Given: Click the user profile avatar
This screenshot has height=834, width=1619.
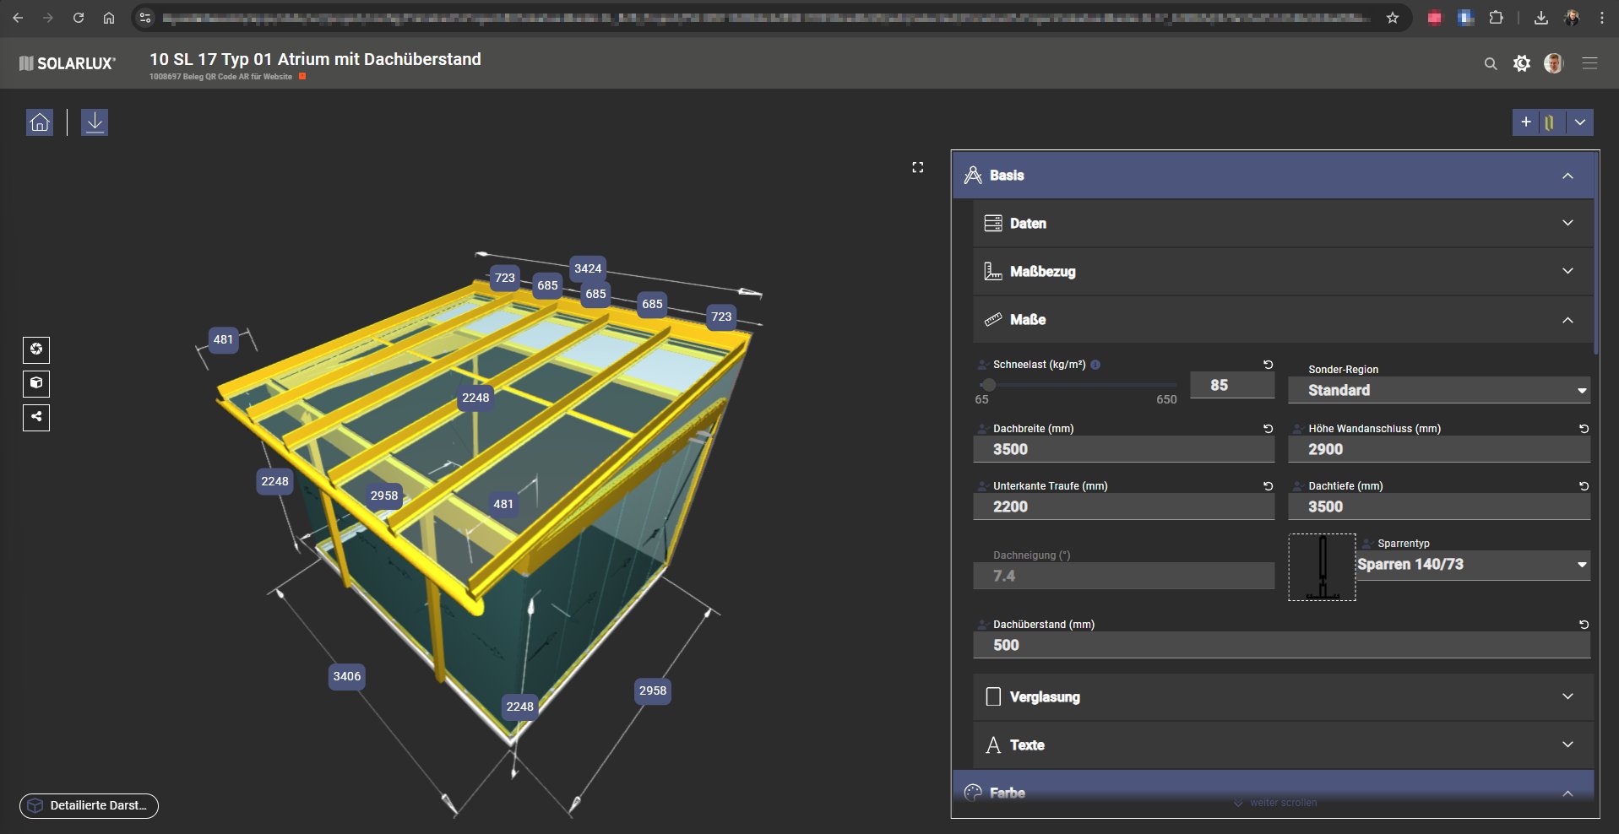Looking at the screenshot, I should click(x=1553, y=64).
